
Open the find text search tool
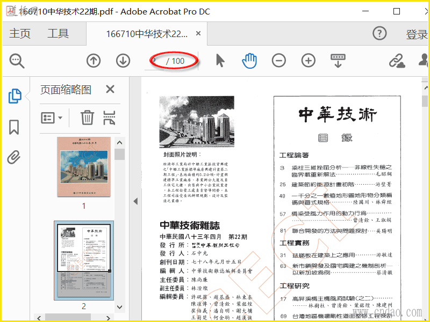pyautogui.click(x=17, y=61)
